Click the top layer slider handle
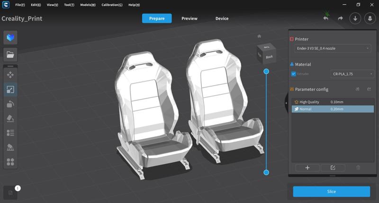Image resolution: width=379 pixels, height=203 pixels. (266, 71)
